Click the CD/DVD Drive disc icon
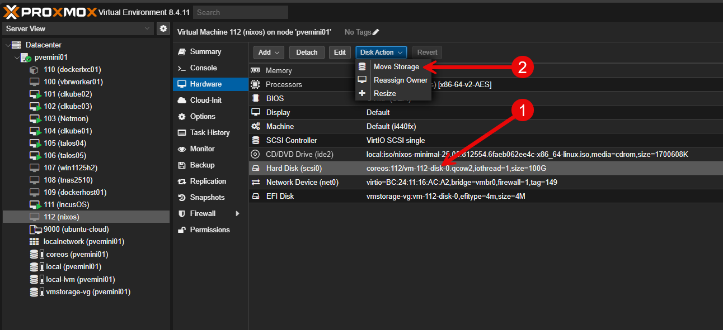The width and height of the screenshot is (723, 330). coord(256,154)
